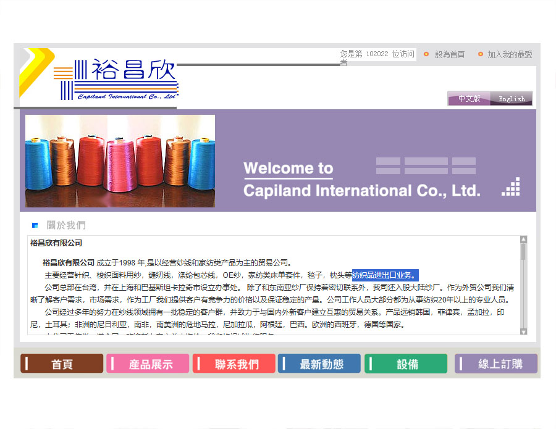The height and width of the screenshot is (429, 556).
Task: Click the white staircase dots icon in banner
Action: (x=511, y=186)
